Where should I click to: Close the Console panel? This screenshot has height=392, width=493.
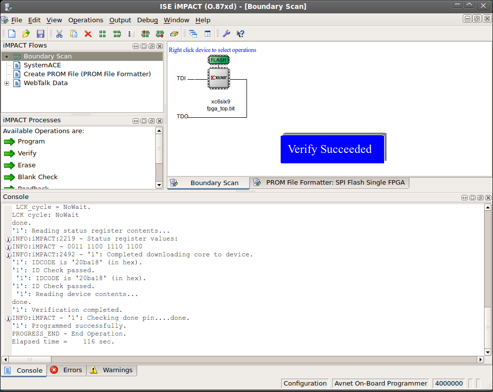coord(488,197)
